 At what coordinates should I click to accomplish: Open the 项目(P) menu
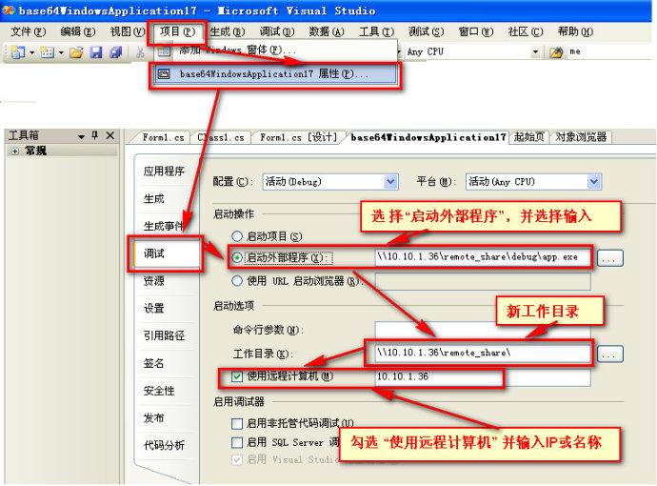click(177, 31)
